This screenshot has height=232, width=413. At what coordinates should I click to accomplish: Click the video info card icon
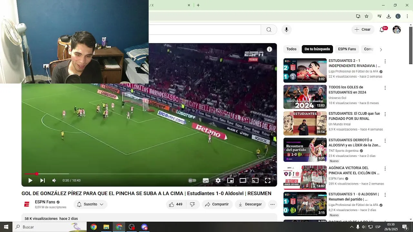coord(269,49)
